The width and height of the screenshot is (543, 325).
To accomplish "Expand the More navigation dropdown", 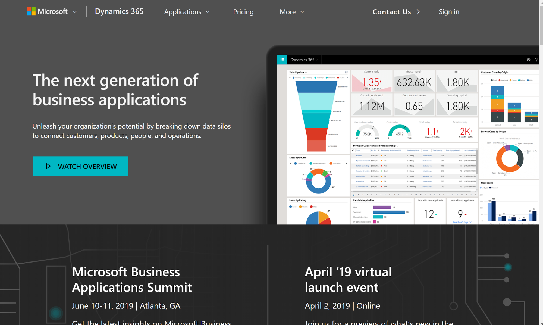I will pos(292,12).
